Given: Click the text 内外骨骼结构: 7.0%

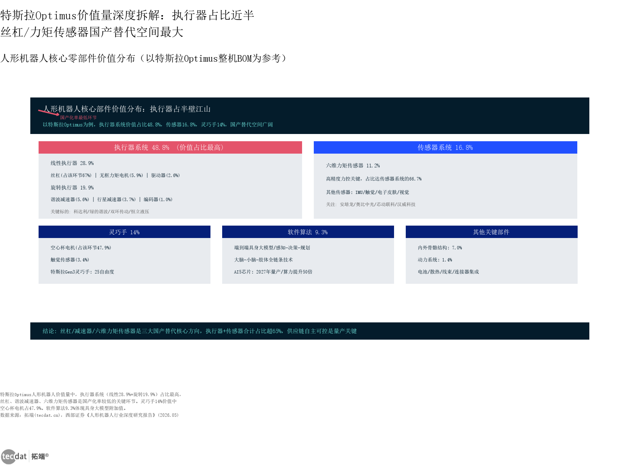Looking at the screenshot, I should click(x=440, y=248).
